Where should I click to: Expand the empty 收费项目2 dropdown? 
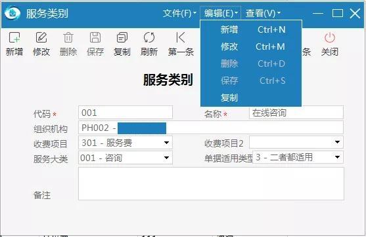tap(337, 142)
